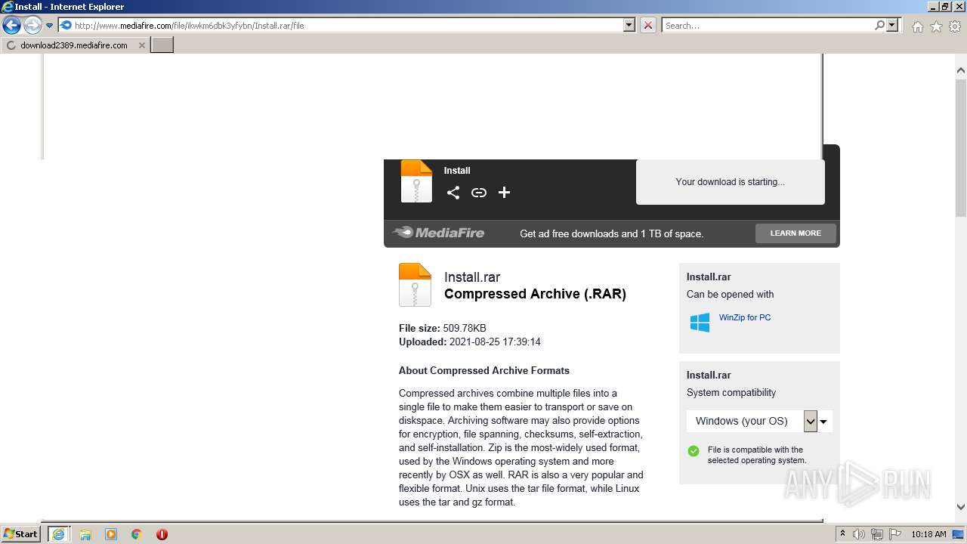
Task: Click the 'Compressed Archive (.RAR)' heading
Action: point(535,294)
